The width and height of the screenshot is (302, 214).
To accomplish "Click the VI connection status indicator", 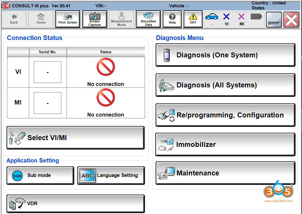I will click(x=226, y=18).
